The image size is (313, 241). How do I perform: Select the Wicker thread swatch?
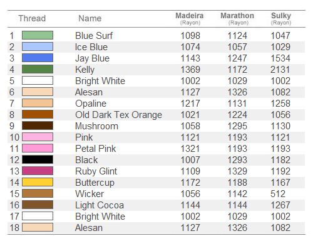click(38, 193)
